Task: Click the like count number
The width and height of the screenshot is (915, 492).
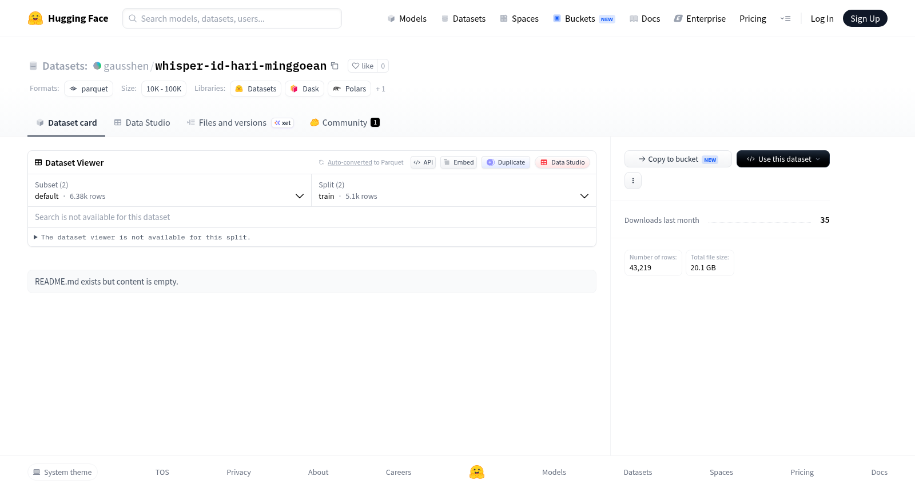Action: point(383,66)
